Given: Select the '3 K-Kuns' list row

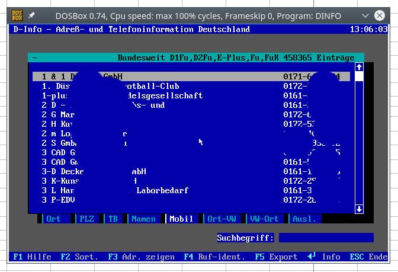Looking at the screenshot, I should [x=191, y=181].
